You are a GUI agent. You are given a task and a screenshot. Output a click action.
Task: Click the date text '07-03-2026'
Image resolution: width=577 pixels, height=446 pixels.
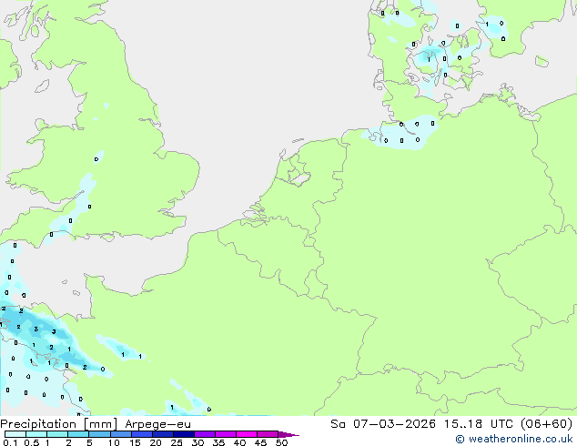[394, 423]
